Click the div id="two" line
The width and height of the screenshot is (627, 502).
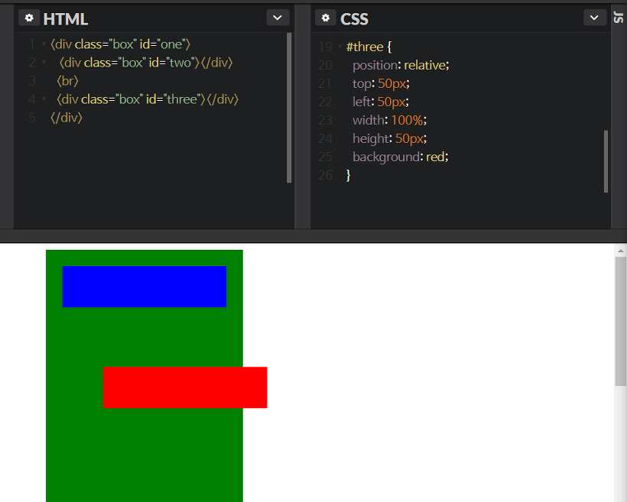pos(145,63)
